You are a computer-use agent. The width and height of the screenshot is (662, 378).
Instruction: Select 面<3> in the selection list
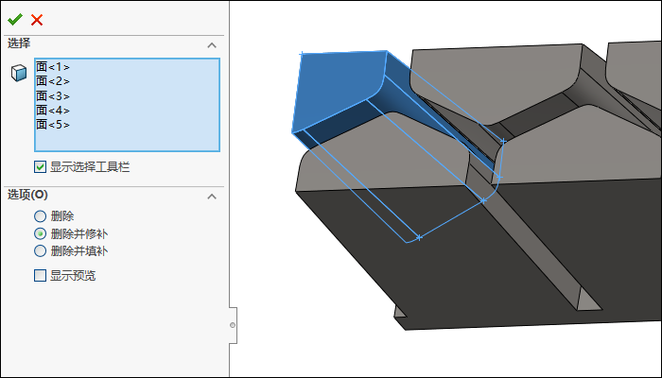[53, 95]
